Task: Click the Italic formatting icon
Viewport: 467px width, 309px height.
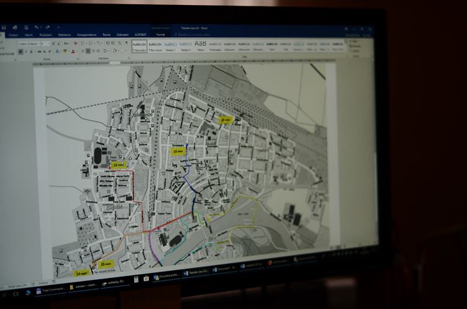Action: (x=27, y=52)
